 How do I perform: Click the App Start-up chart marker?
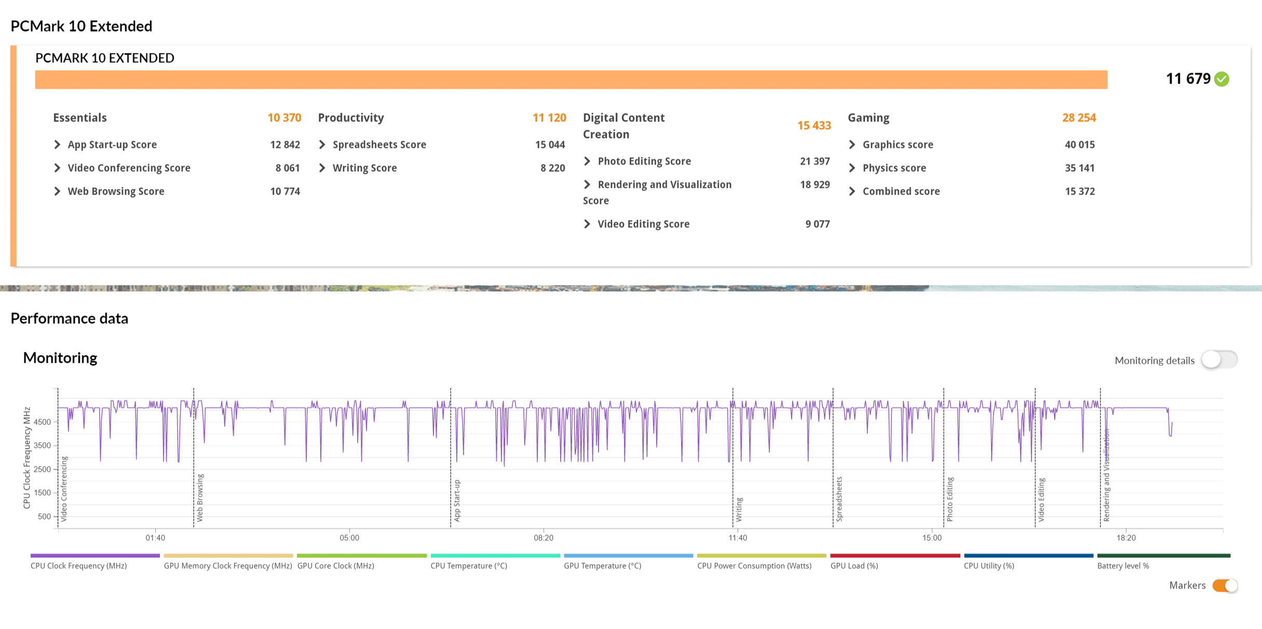(x=457, y=501)
